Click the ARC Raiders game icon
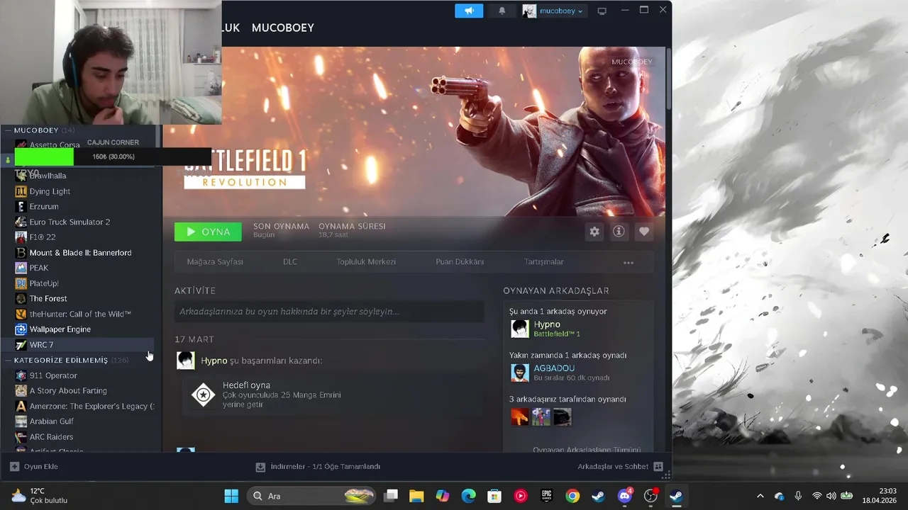The image size is (908, 510). 21,437
